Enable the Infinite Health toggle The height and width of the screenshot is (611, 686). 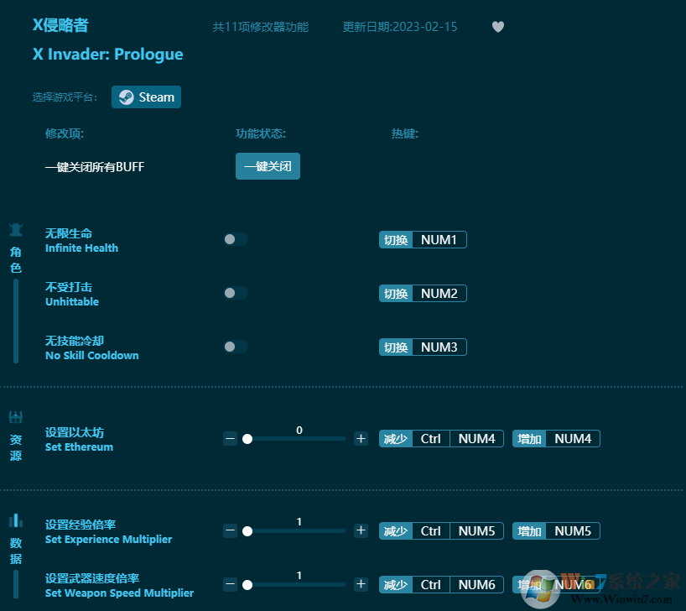click(x=236, y=239)
